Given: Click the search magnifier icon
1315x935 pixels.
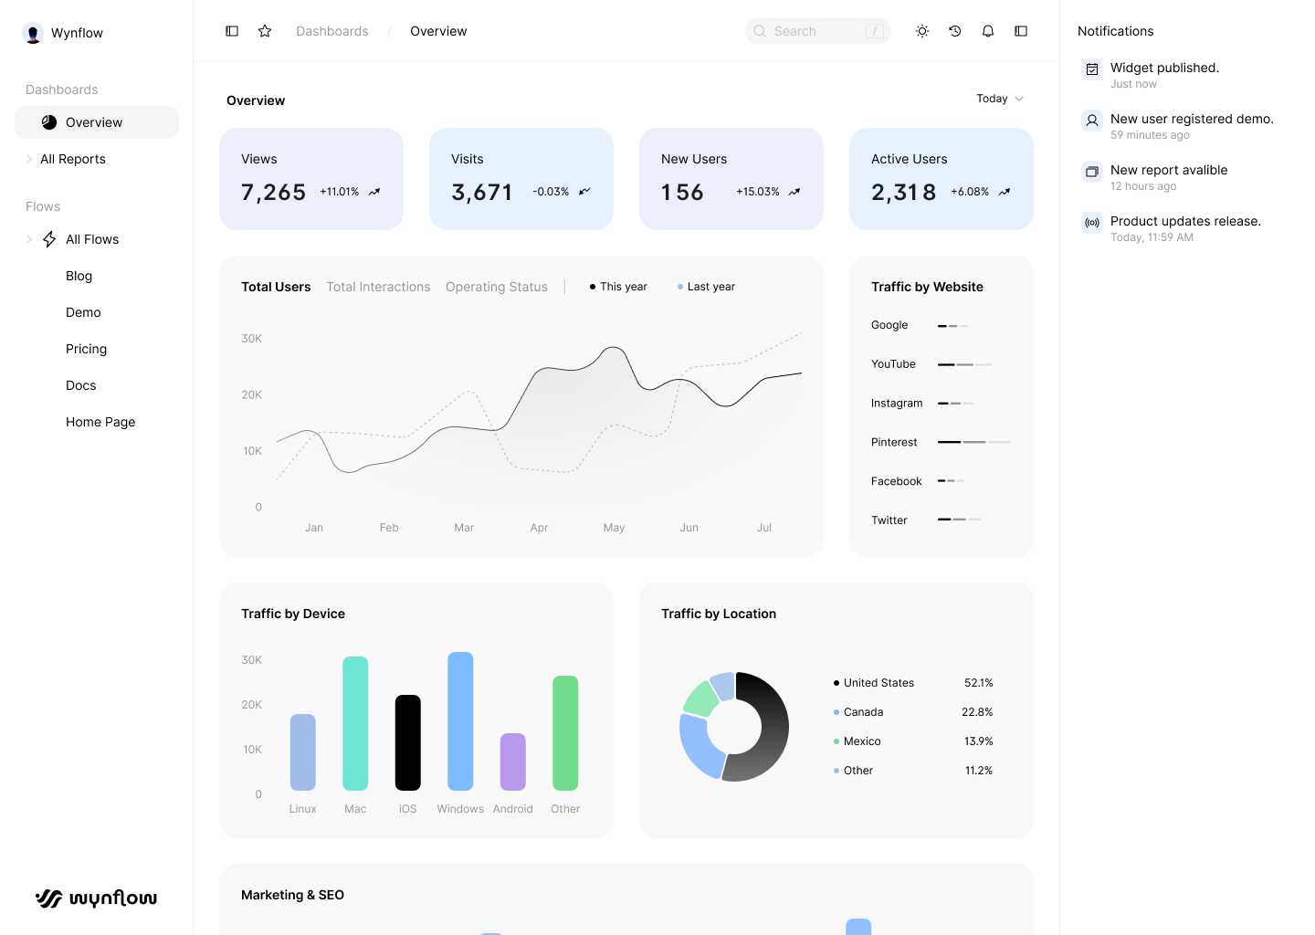Looking at the screenshot, I should 760,31.
